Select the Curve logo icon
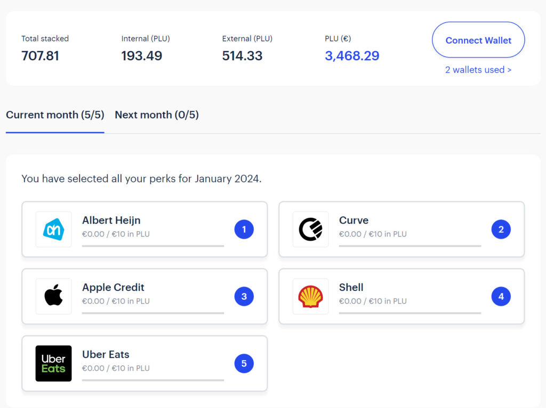This screenshot has width=546, height=408. (310, 229)
